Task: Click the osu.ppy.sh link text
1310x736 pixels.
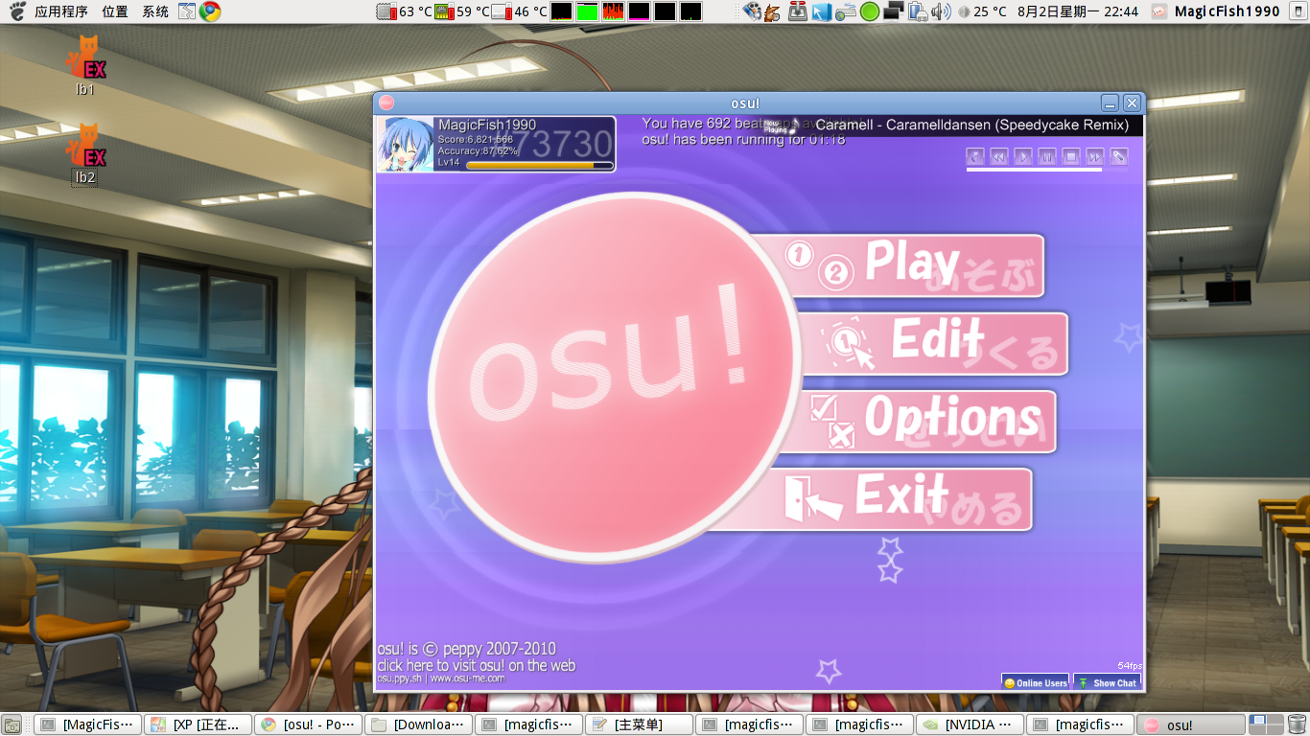Action: [x=398, y=678]
